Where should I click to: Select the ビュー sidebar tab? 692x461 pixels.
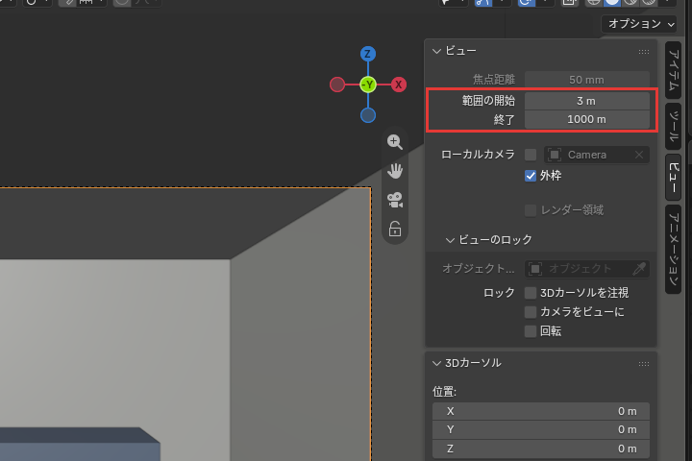point(674,178)
